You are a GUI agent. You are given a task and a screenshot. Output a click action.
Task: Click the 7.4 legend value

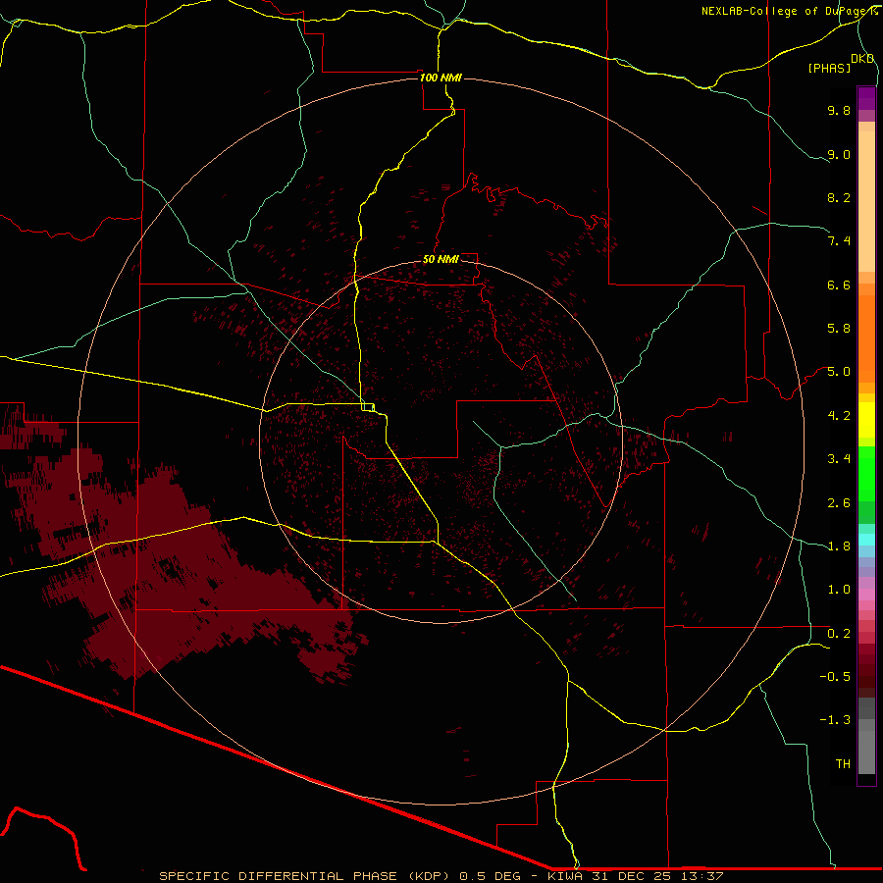pyautogui.click(x=839, y=241)
